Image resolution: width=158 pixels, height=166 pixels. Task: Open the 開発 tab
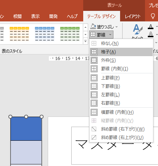[x=53, y=16]
